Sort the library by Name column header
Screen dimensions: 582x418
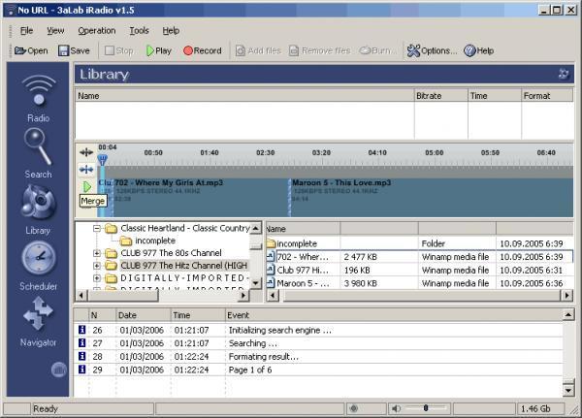[244, 96]
